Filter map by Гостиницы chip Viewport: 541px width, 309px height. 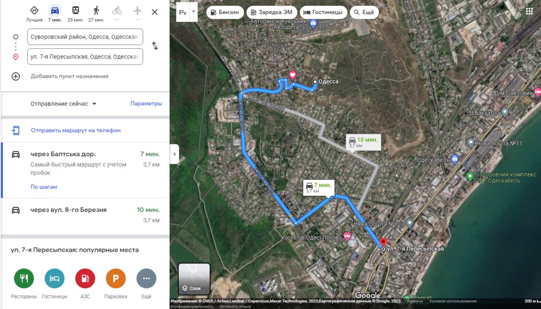point(323,12)
